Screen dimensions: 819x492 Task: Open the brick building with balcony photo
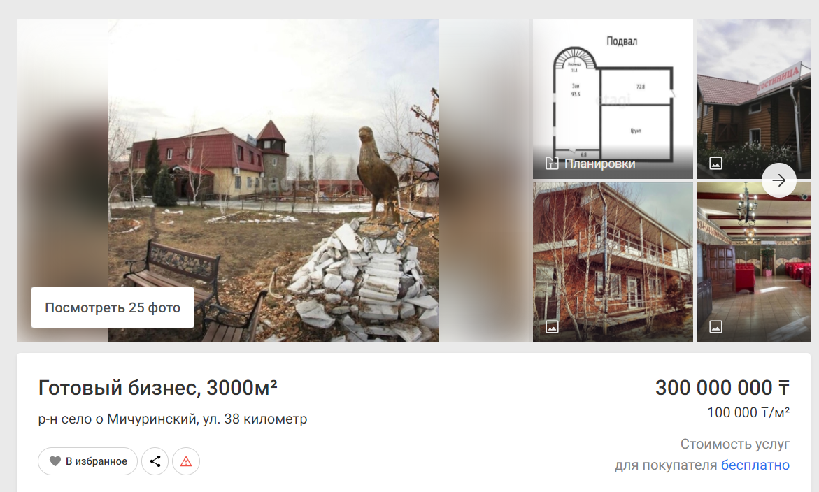[613, 263]
